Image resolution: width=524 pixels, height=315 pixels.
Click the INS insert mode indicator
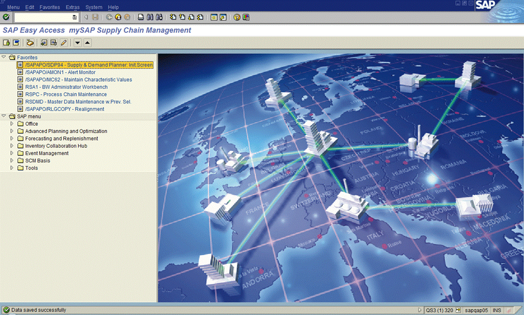[497, 310]
